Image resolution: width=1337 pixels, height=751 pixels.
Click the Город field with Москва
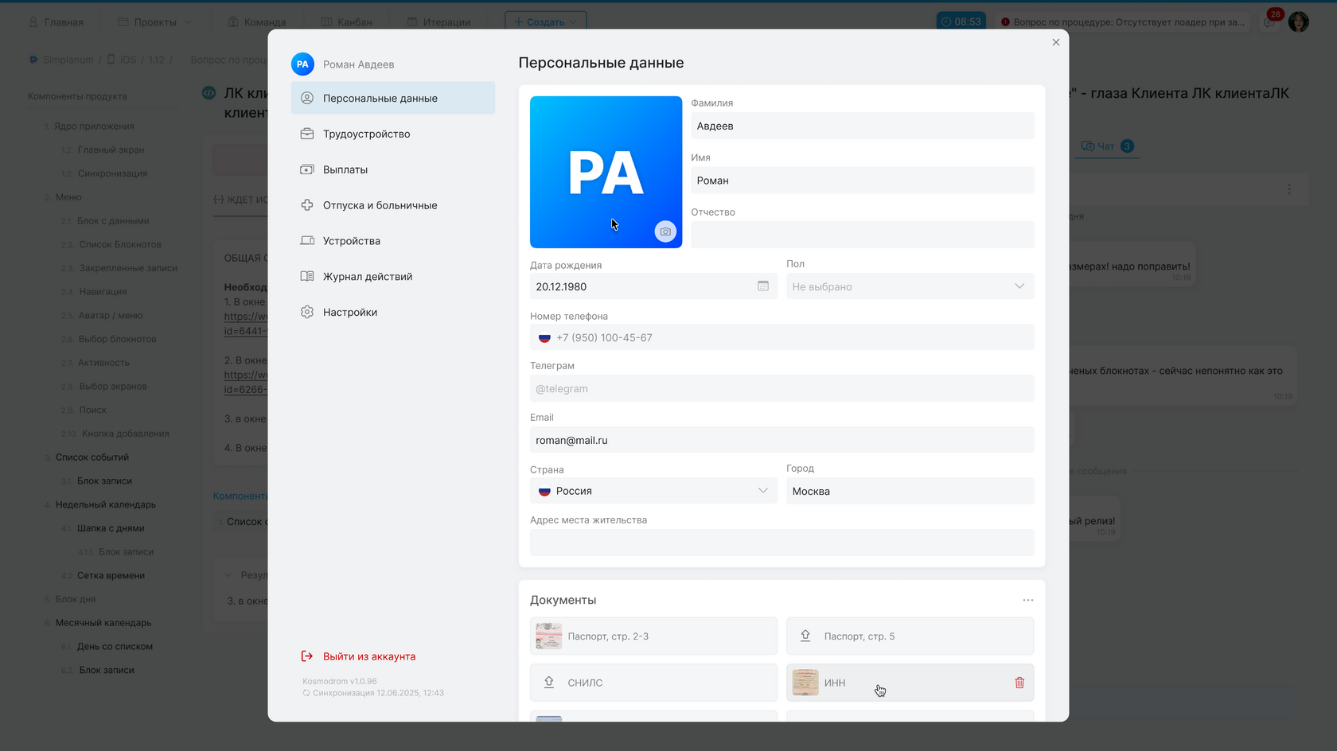(910, 491)
